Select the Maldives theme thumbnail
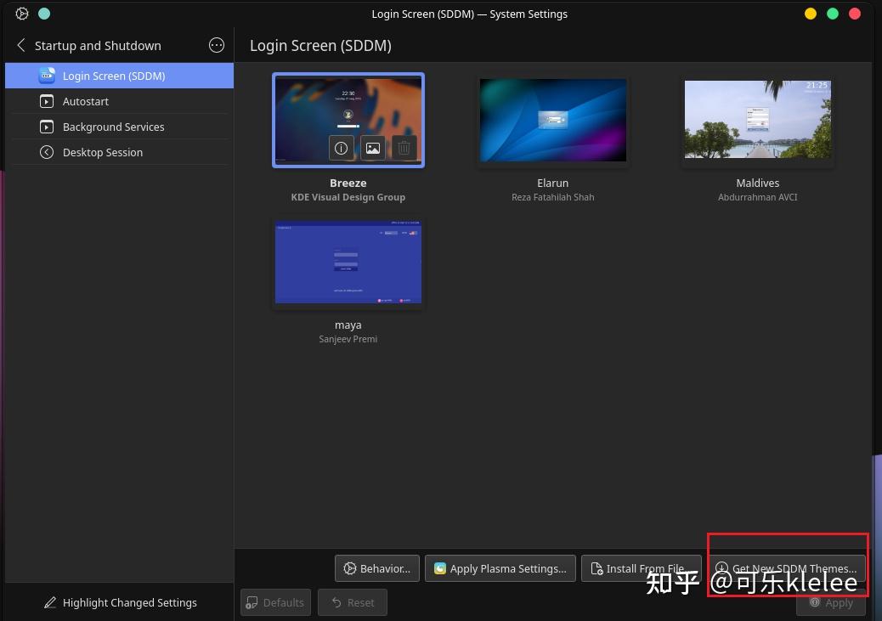Image resolution: width=882 pixels, height=621 pixels. click(758, 119)
